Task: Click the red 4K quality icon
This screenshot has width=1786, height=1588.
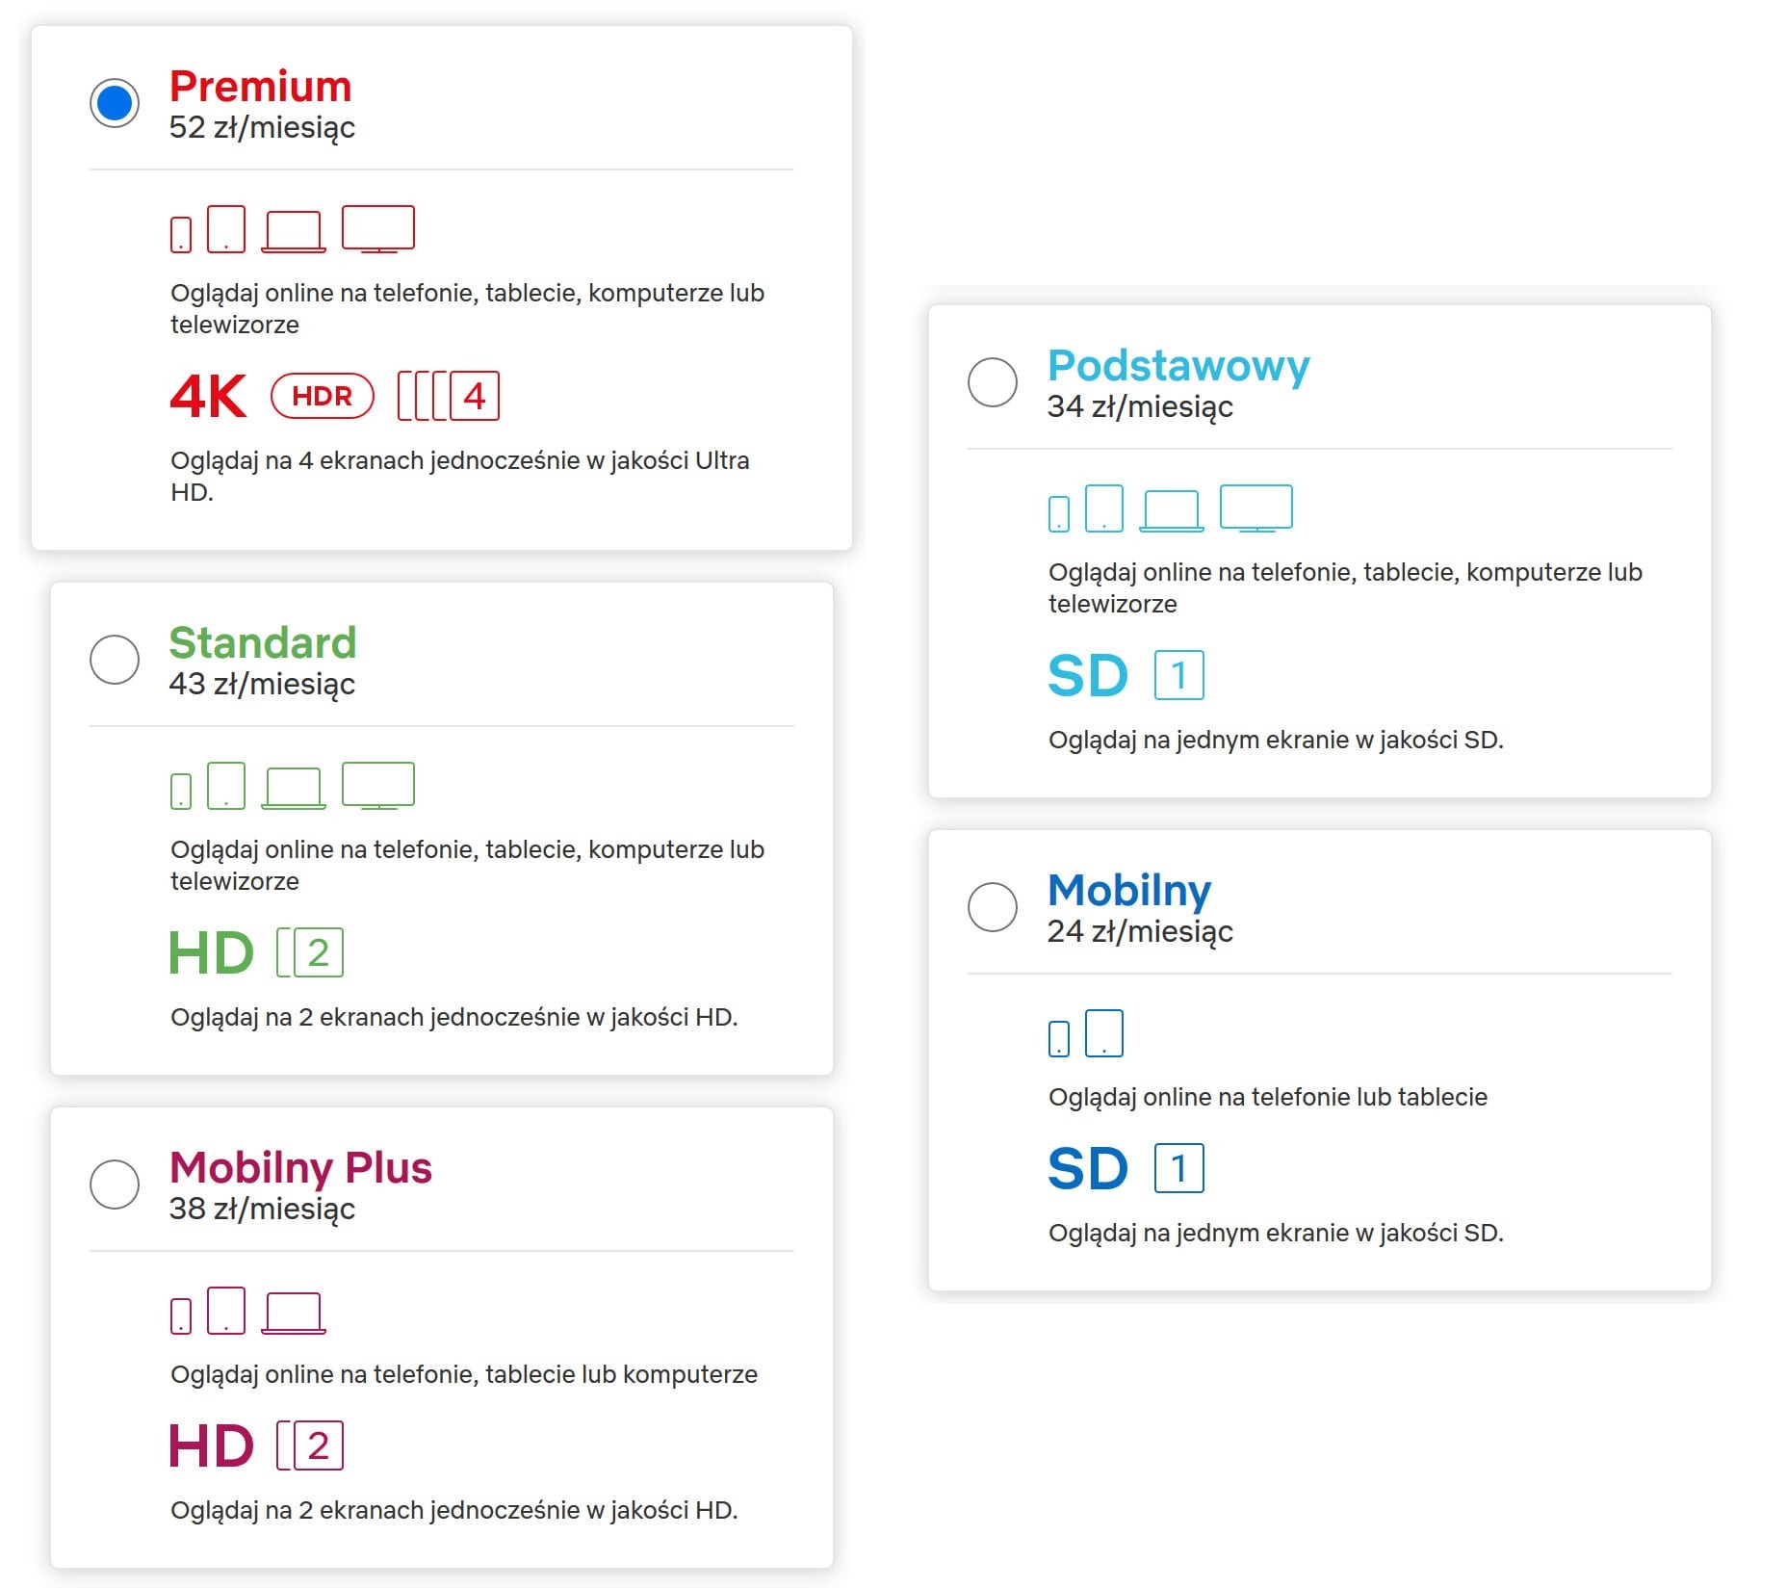Action: pos(208,396)
